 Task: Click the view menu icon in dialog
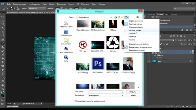click(126, 17)
